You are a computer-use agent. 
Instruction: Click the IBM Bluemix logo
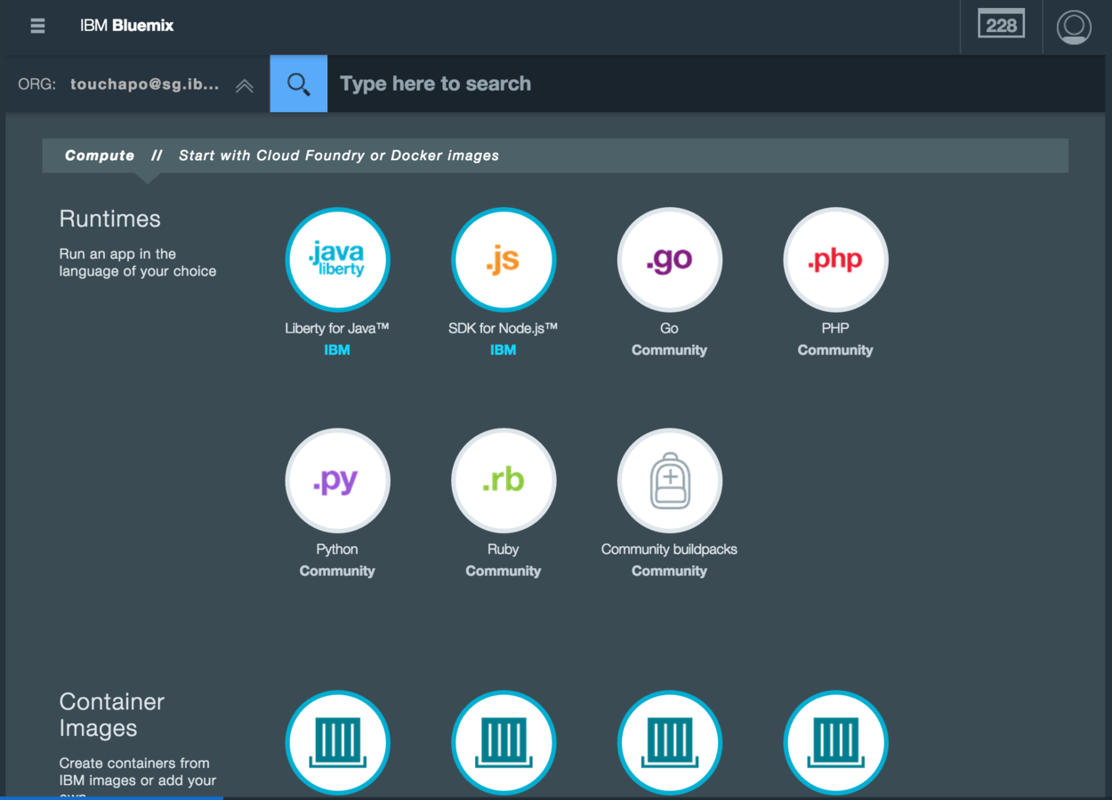point(126,26)
